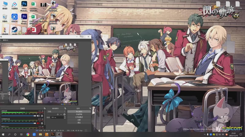
Task: Open Cortana via the taskbar circle icon
Action: [x=15, y=135]
